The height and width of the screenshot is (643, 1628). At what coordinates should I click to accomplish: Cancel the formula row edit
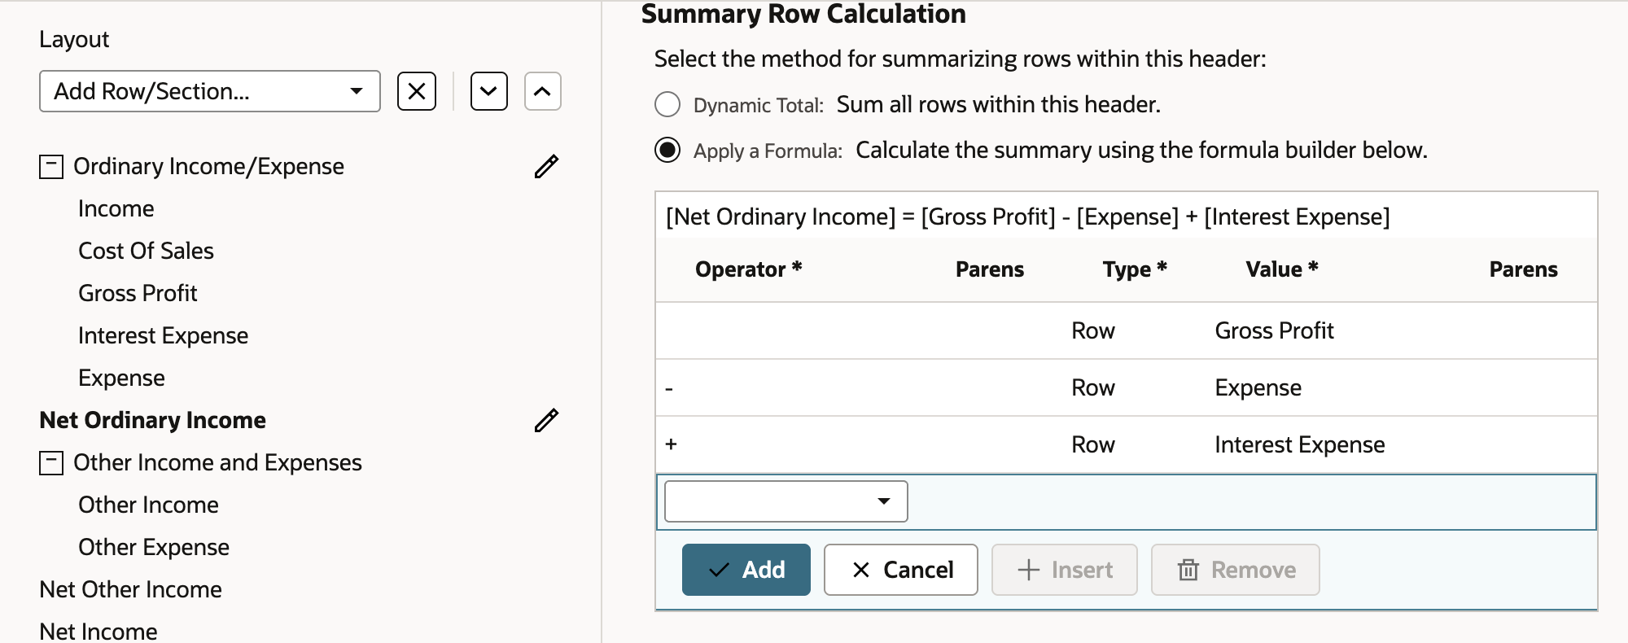coord(901,570)
